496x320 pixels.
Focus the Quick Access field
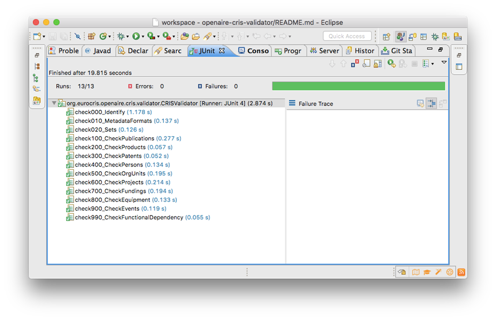(x=347, y=36)
